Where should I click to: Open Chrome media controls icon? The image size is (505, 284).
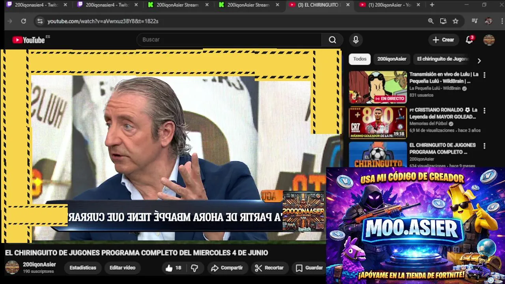[475, 21]
